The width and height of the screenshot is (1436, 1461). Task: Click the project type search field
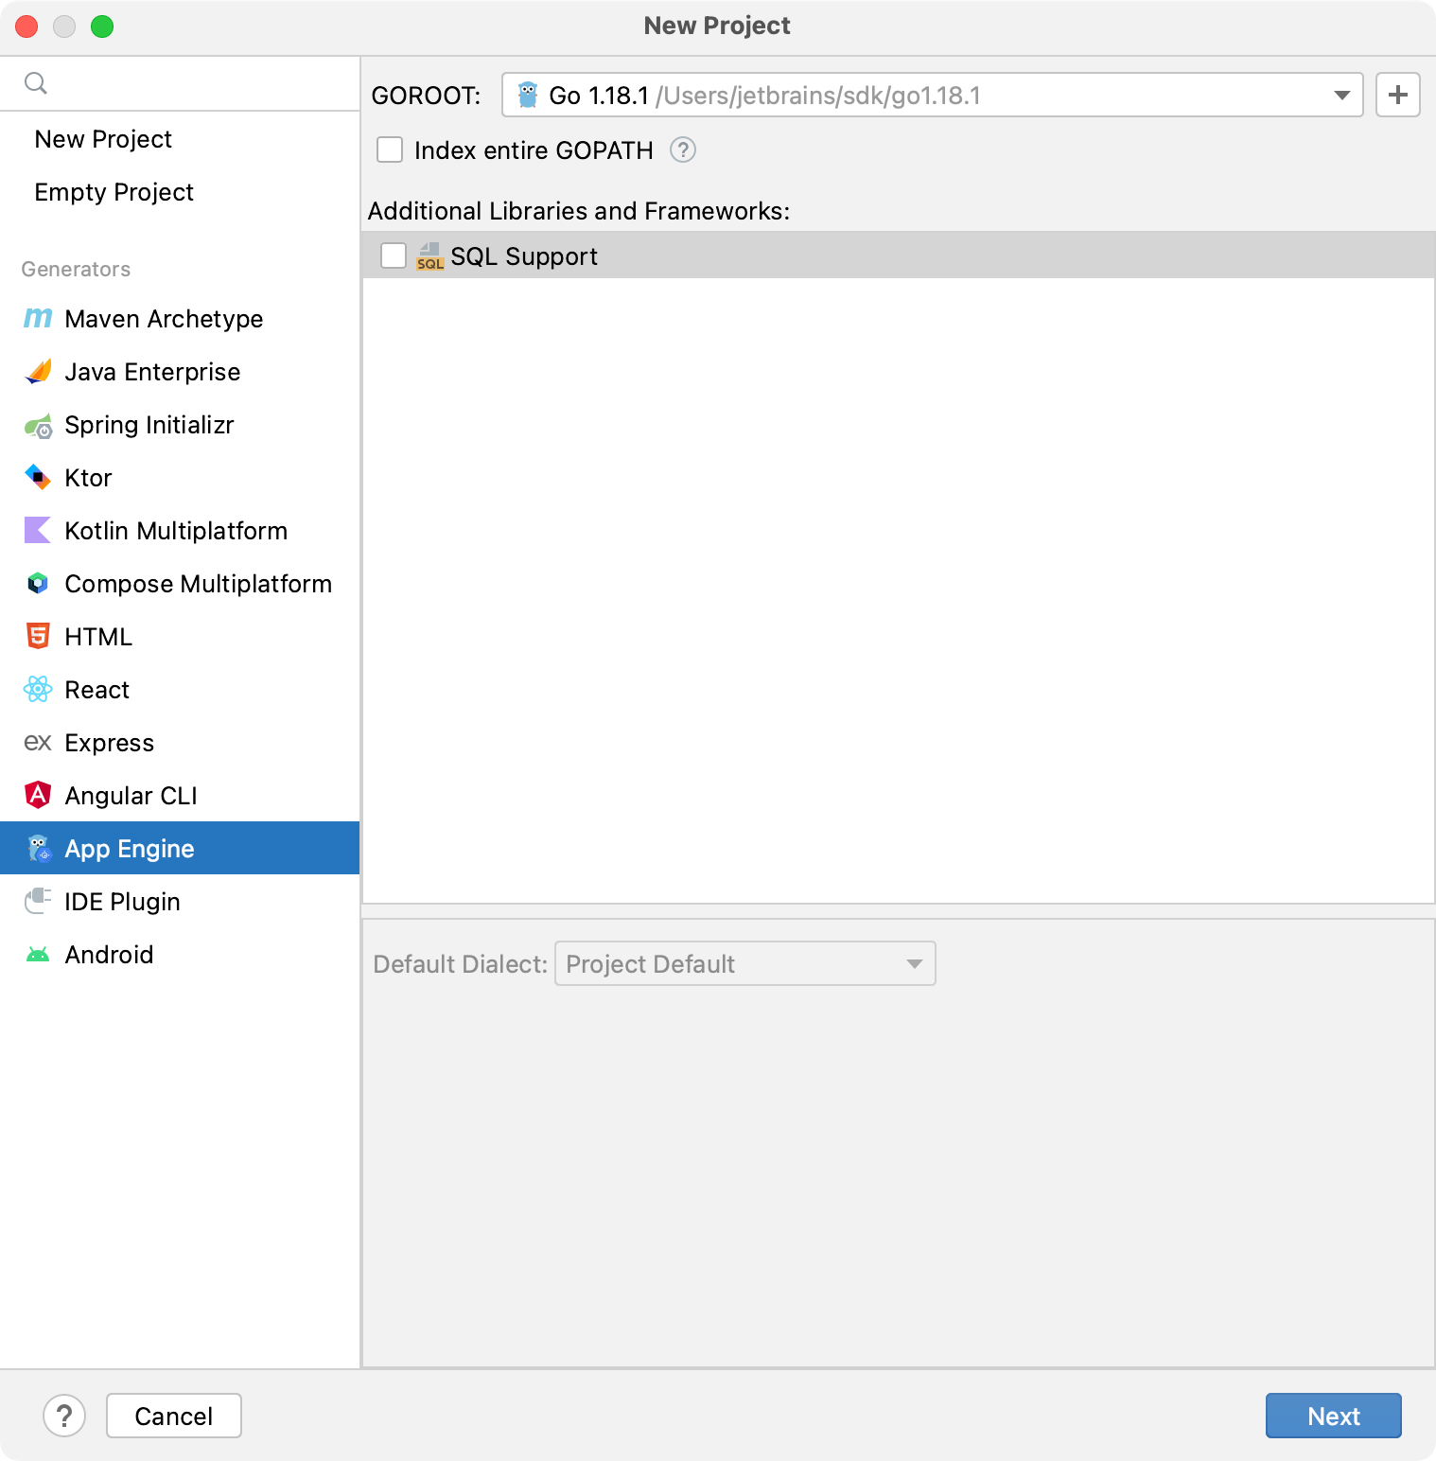(189, 83)
